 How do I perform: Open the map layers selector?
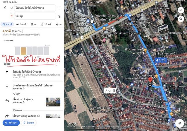[x=181, y=10]
